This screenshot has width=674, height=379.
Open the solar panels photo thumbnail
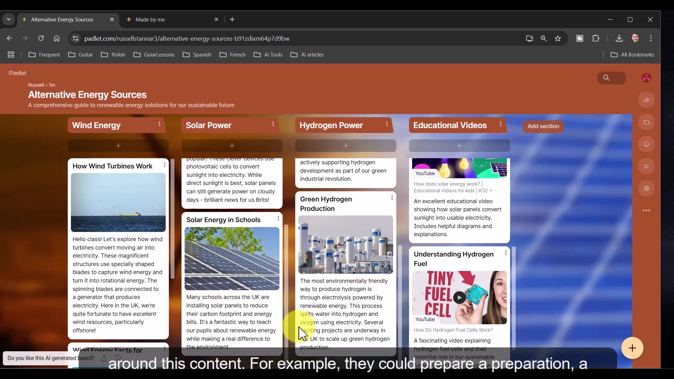[x=232, y=259]
